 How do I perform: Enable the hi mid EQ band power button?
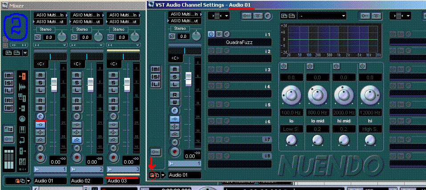[x=336, y=66]
